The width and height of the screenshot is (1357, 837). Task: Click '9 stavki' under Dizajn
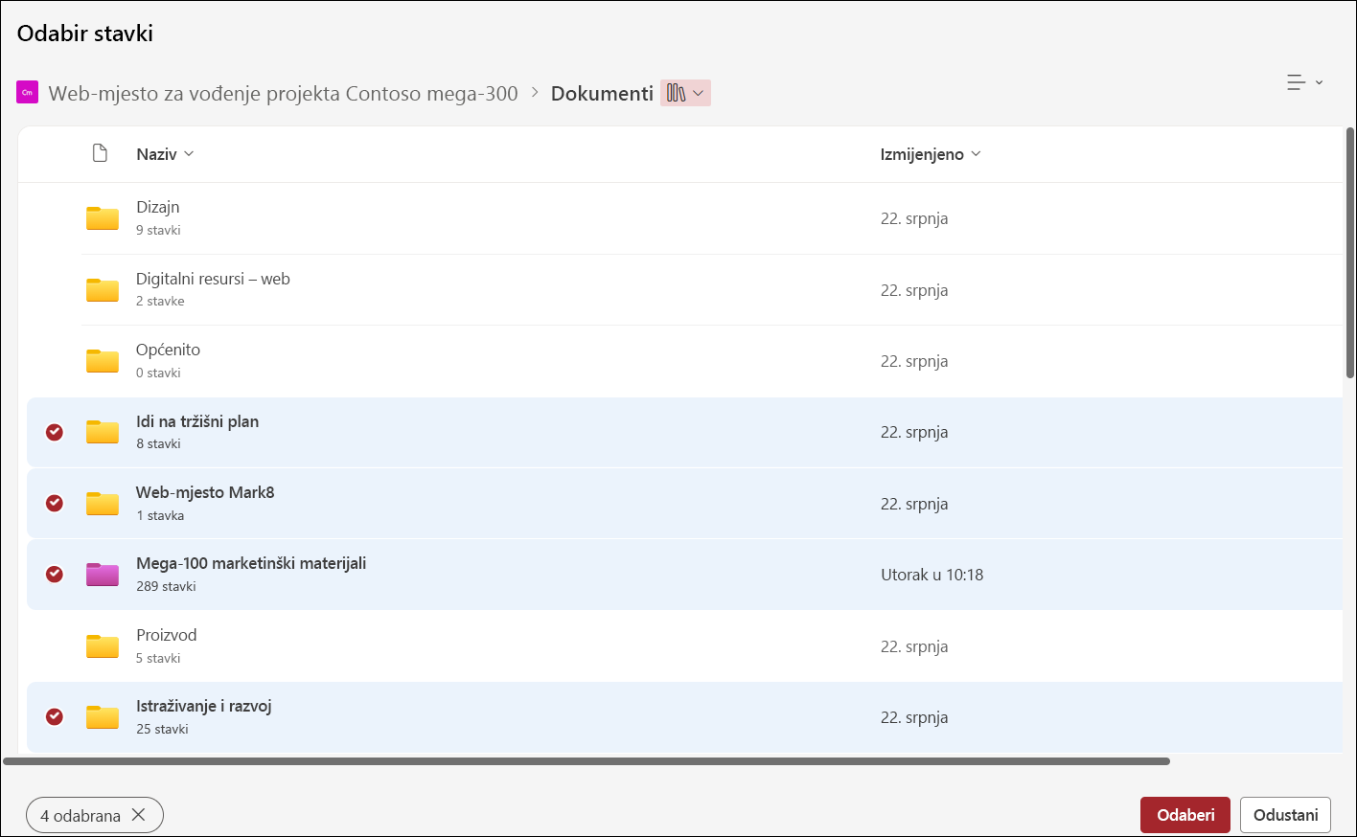[158, 230]
